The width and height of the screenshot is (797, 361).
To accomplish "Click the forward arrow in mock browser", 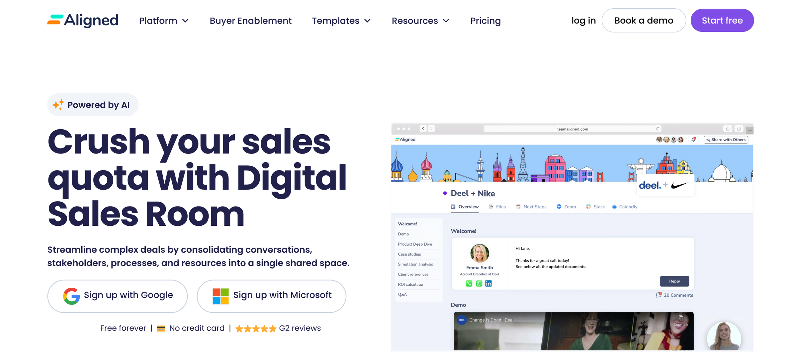I will click(x=431, y=129).
